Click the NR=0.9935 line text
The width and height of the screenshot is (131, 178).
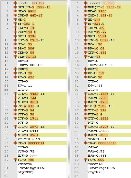tap(27, 36)
